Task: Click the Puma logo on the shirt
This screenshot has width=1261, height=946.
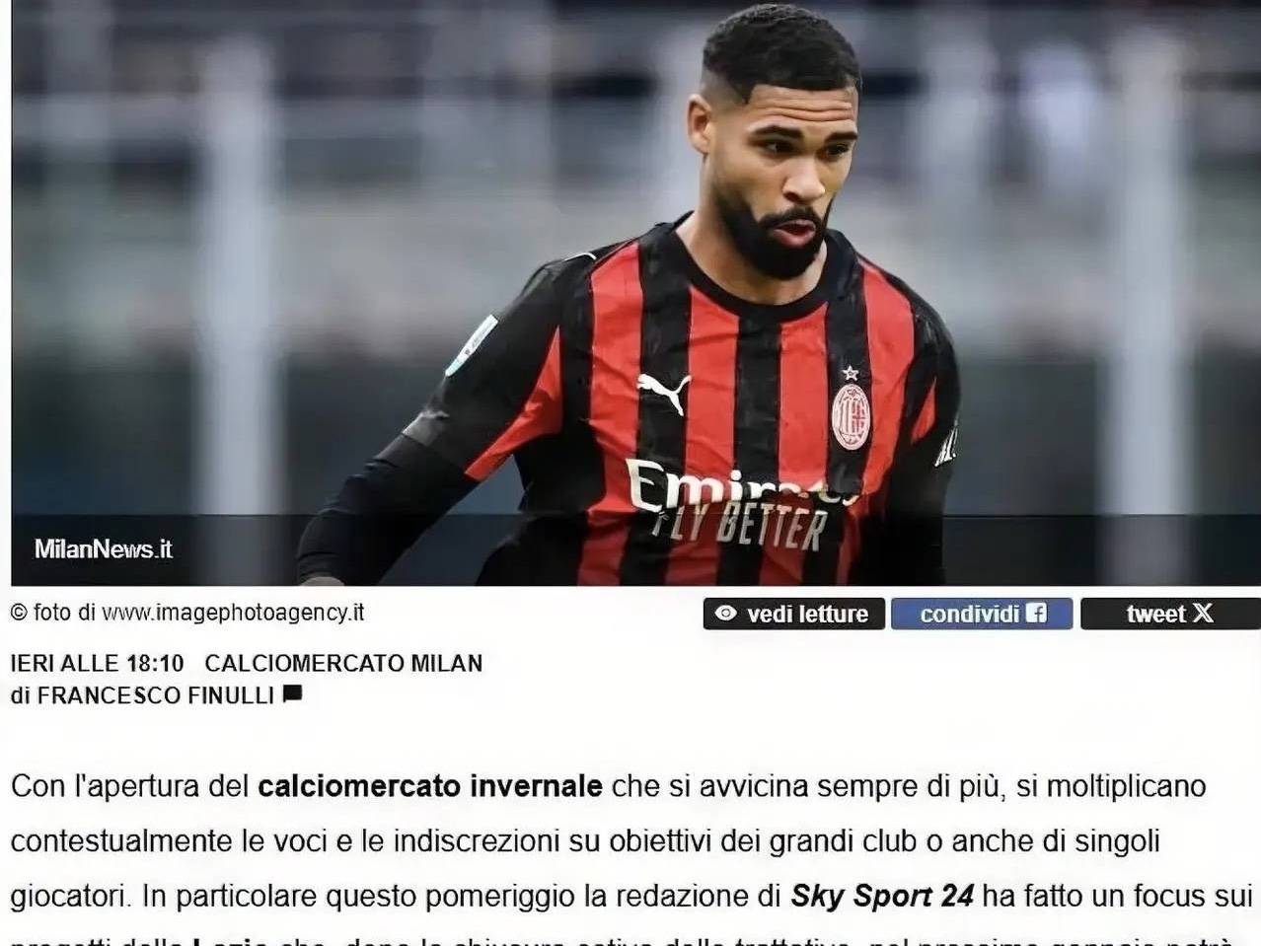Action: [x=664, y=393]
